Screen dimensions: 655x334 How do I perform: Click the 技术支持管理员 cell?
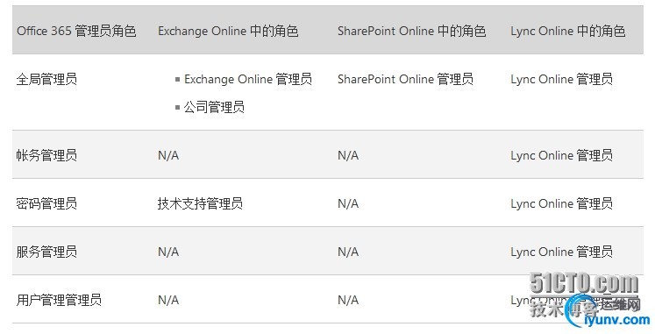(x=200, y=203)
